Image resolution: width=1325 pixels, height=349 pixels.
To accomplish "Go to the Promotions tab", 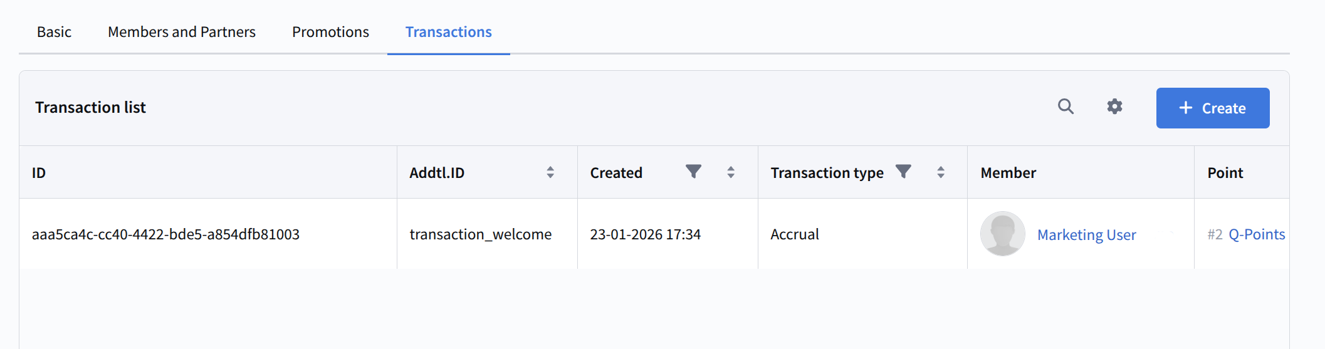I will (330, 32).
